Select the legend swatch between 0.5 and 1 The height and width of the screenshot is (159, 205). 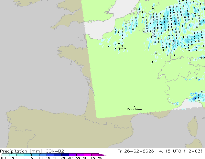(13, 155)
